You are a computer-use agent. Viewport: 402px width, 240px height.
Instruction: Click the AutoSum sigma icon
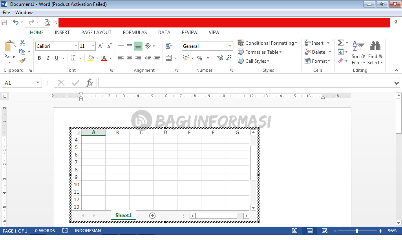pyautogui.click(x=340, y=42)
